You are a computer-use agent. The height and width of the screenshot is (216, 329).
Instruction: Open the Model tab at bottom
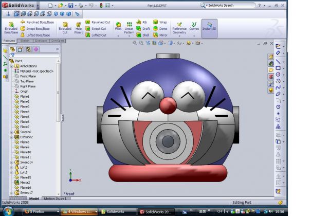point(34,199)
